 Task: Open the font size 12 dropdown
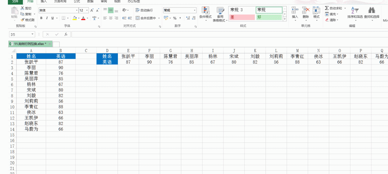[x=87, y=10]
